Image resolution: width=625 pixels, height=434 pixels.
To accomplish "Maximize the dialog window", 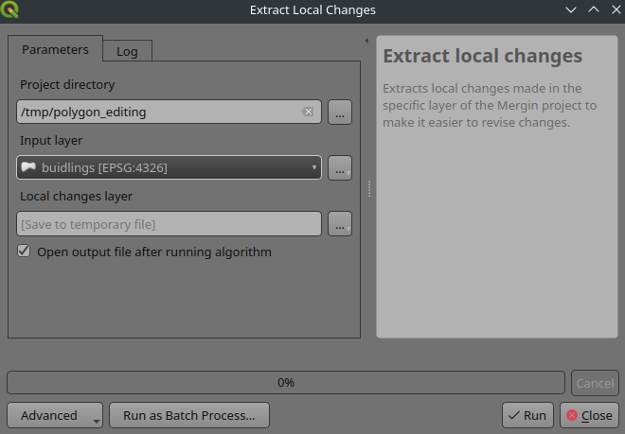I will (x=594, y=9).
